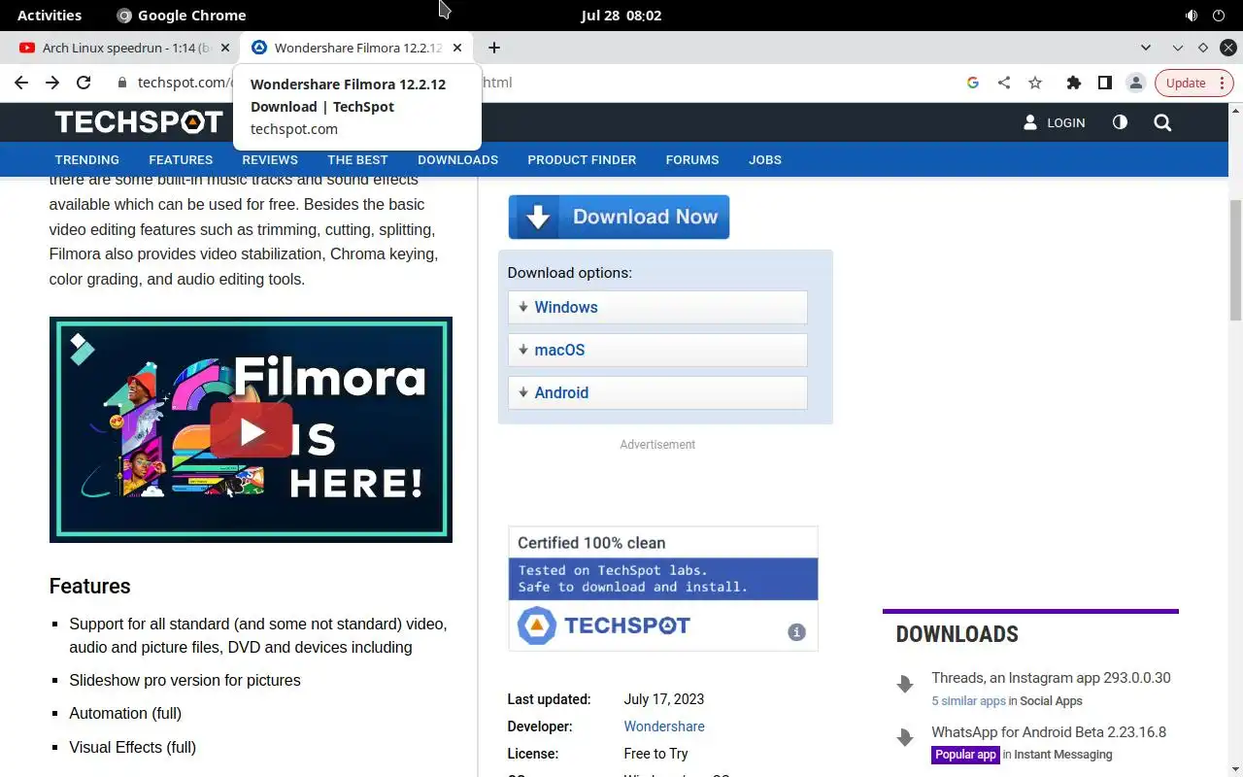Open a new browser tab

[x=494, y=48]
